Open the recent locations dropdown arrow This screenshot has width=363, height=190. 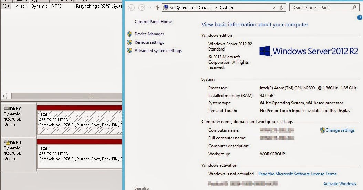[x=149, y=8]
